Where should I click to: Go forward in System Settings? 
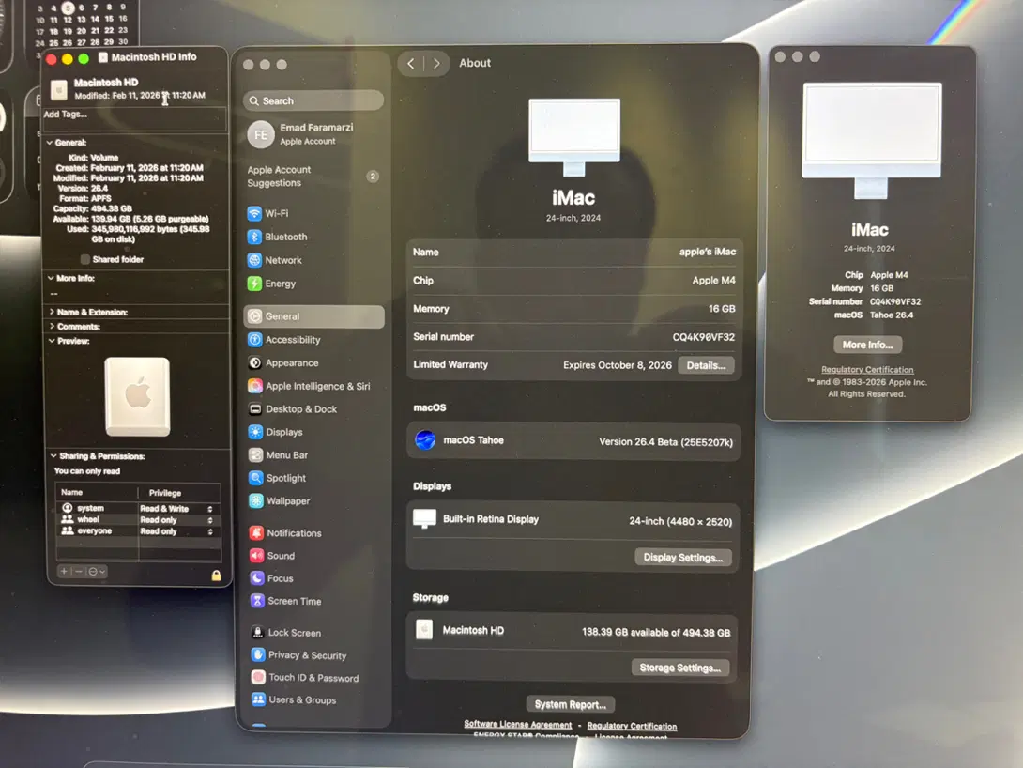(436, 63)
